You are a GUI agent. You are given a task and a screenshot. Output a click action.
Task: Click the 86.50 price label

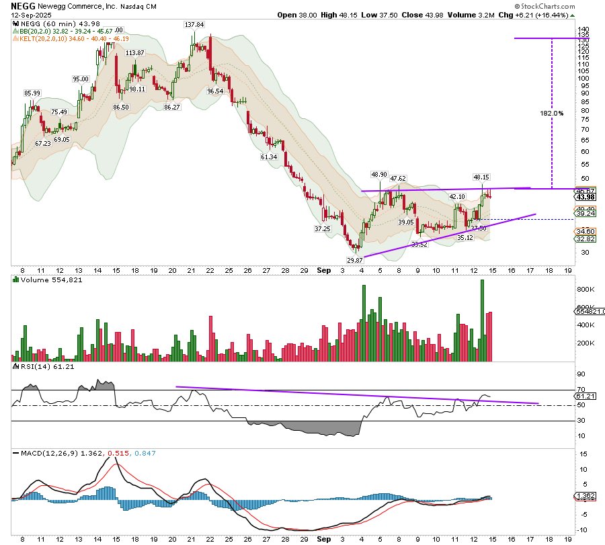click(x=121, y=108)
